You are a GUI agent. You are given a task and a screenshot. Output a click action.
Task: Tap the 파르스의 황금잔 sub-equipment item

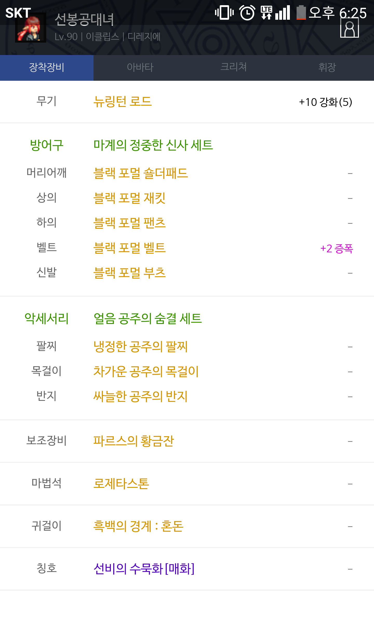[x=133, y=441]
